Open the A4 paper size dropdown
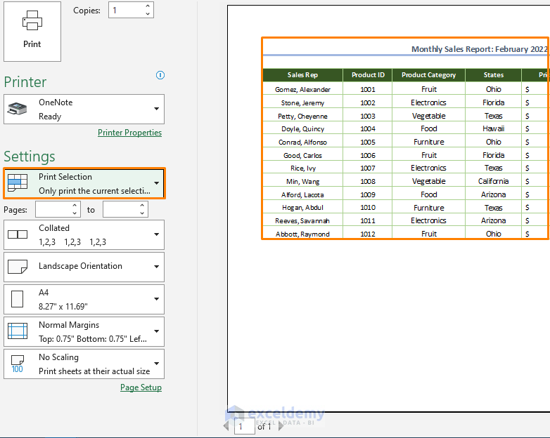Image resolution: width=550 pixels, height=438 pixels. (x=156, y=299)
